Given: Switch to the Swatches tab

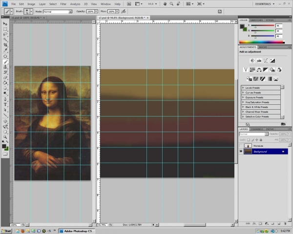Looking at the screenshot, I should [x=256, y=20].
